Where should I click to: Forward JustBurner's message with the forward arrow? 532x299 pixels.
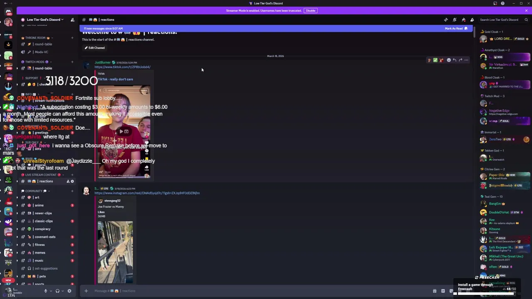[x=460, y=60]
